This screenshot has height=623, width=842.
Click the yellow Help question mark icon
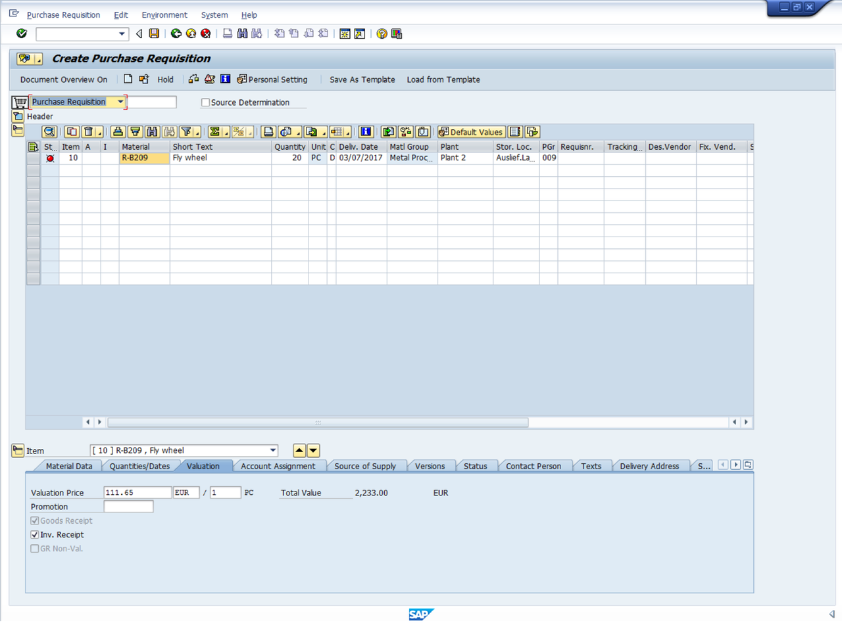tap(382, 34)
